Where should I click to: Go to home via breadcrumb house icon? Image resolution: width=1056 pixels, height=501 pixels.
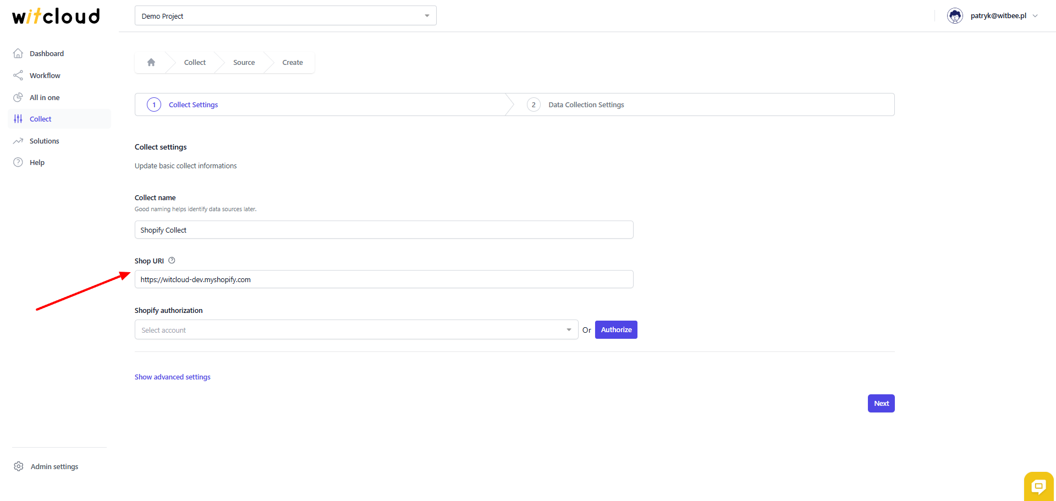pos(151,62)
